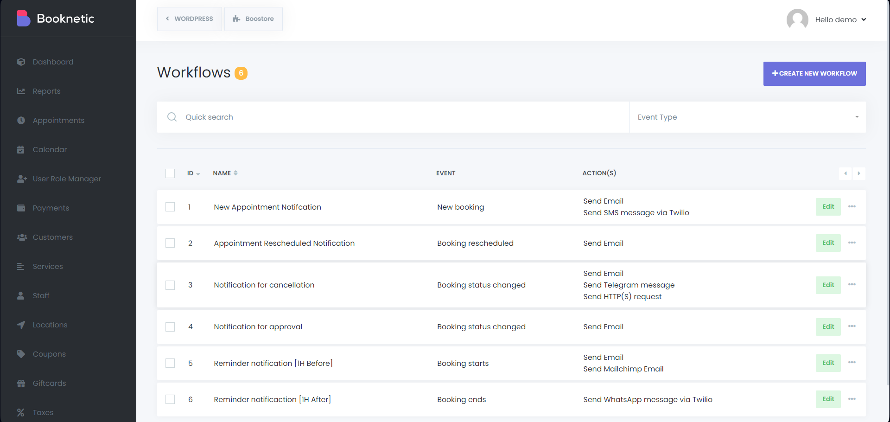Viewport: 890px width, 422px height.
Task: Open the Taxes menu item
Action: (x=43, y=413)
